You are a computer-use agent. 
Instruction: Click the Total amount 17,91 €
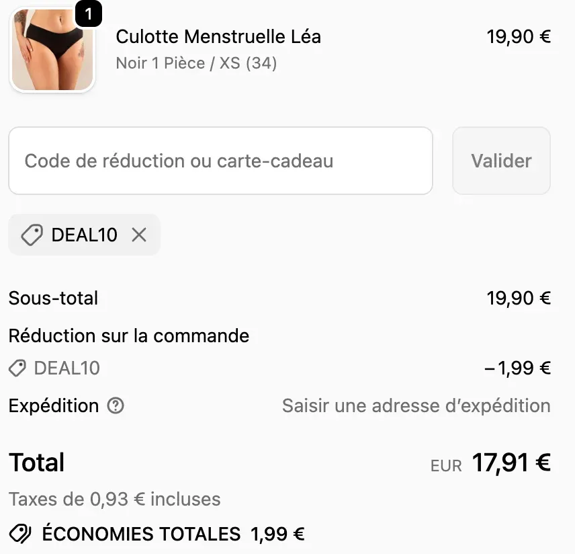tap(511, 463)
